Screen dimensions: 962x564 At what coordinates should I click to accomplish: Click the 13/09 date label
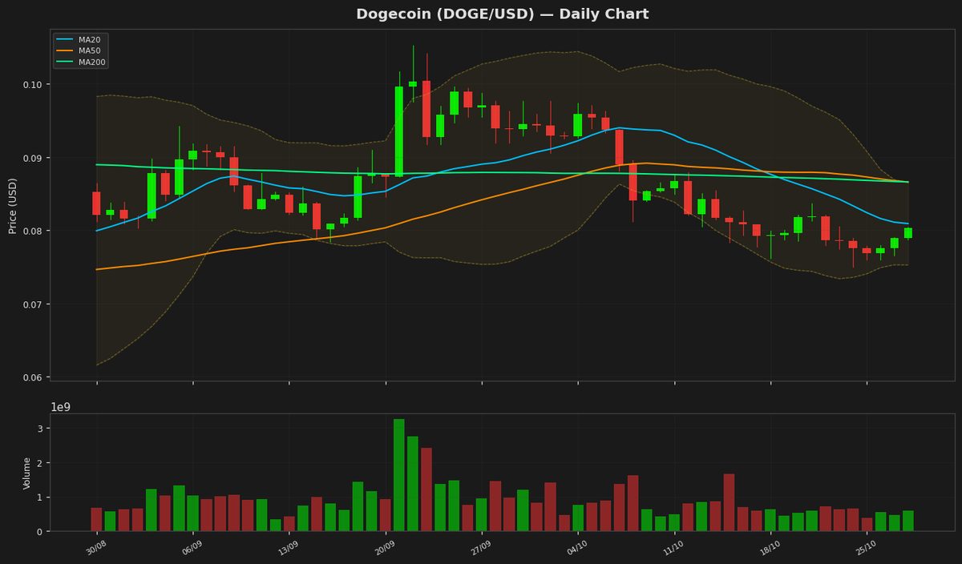pyautogui.click(x=287, y=549)
